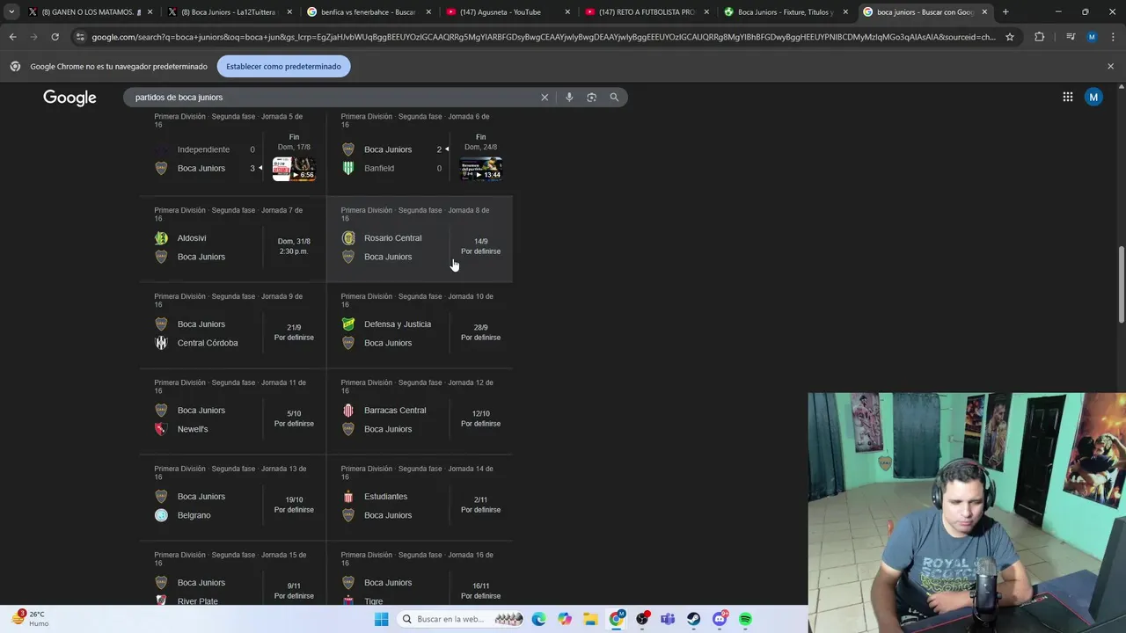Clear the Google search box with the X icon
This screenshot has width=1126, height=633.
545,98
